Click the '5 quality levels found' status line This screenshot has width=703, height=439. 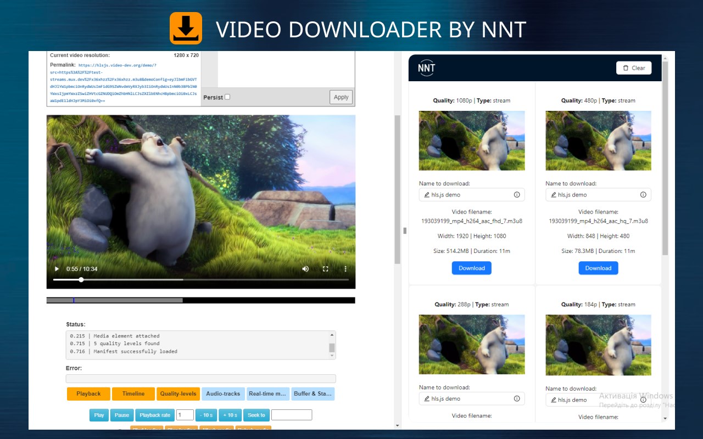coord(114,344)
